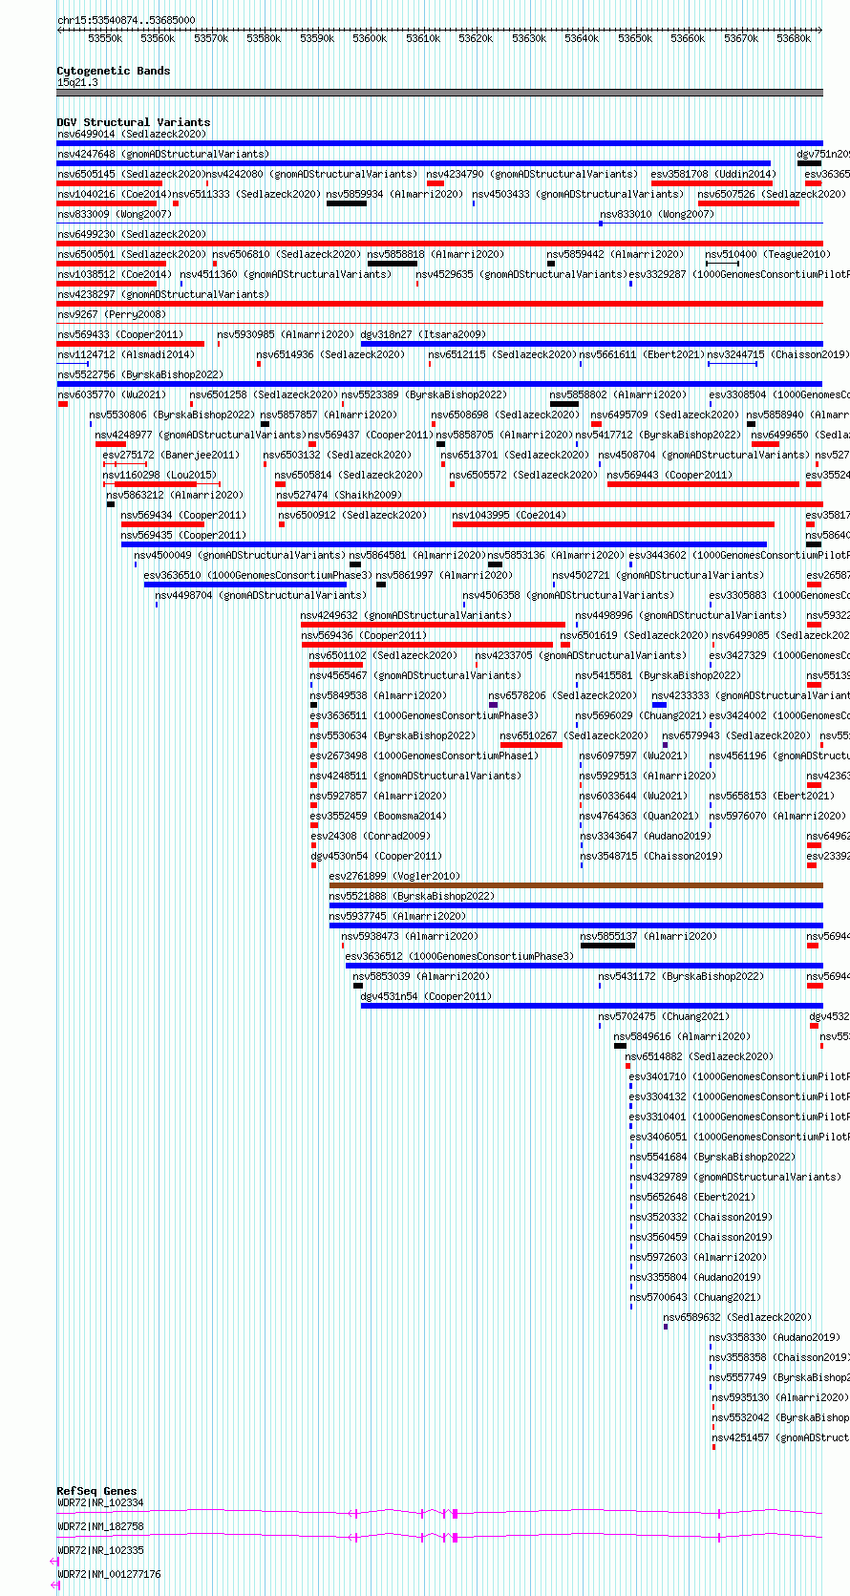Image resolution: width=850 pixels, height=1596 pixels.
Task: Select nsv1038512 (Coe2014) label
Action: click(114, 274)
